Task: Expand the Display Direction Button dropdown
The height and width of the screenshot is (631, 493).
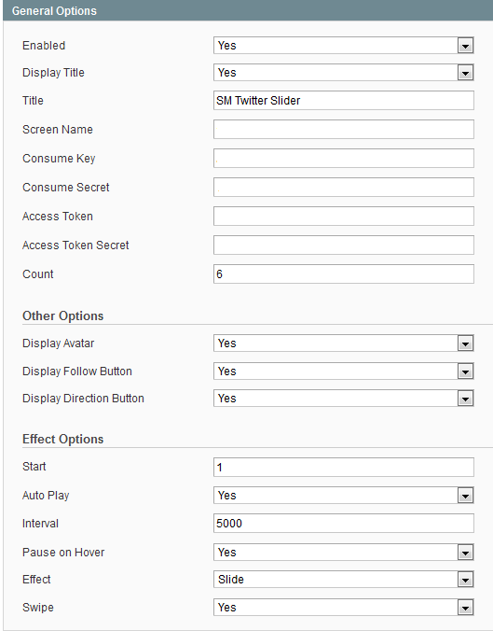Action: 344,399
